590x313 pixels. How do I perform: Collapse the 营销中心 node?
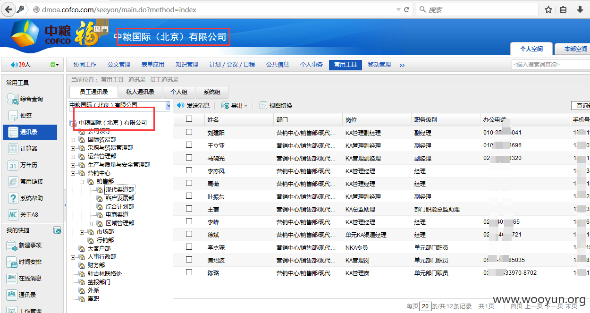click(x=73, y=173)
